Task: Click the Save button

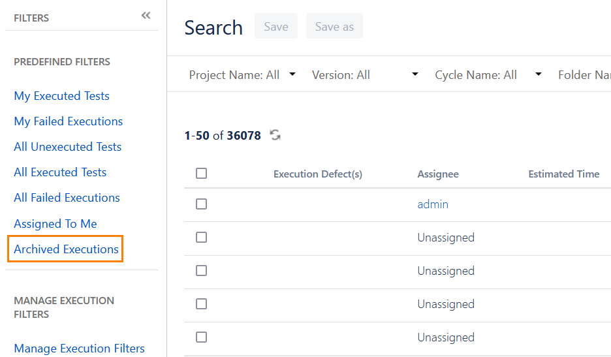Action: pos(276,27)
